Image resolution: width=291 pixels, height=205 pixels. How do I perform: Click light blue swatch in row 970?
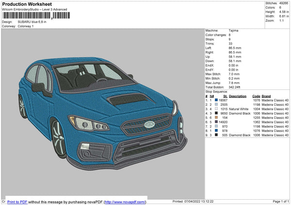[216, 126]
